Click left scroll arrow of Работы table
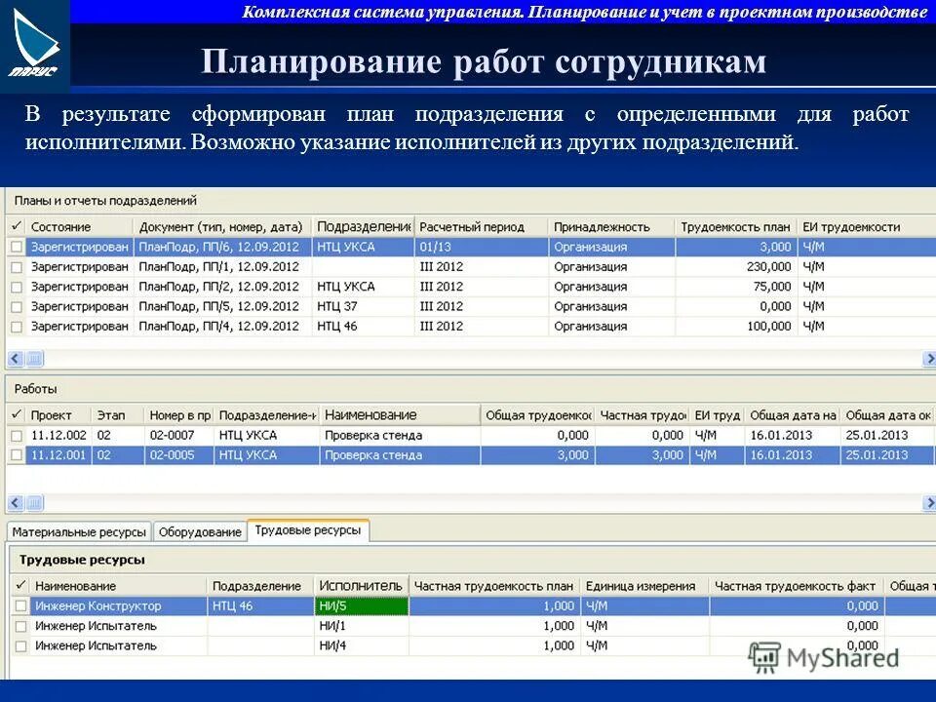 coord(15,503)
